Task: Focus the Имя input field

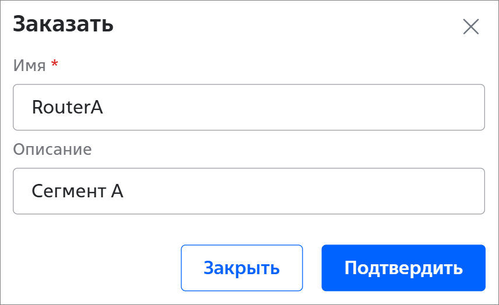Action: pyautogui.click(x=249, y=108)
